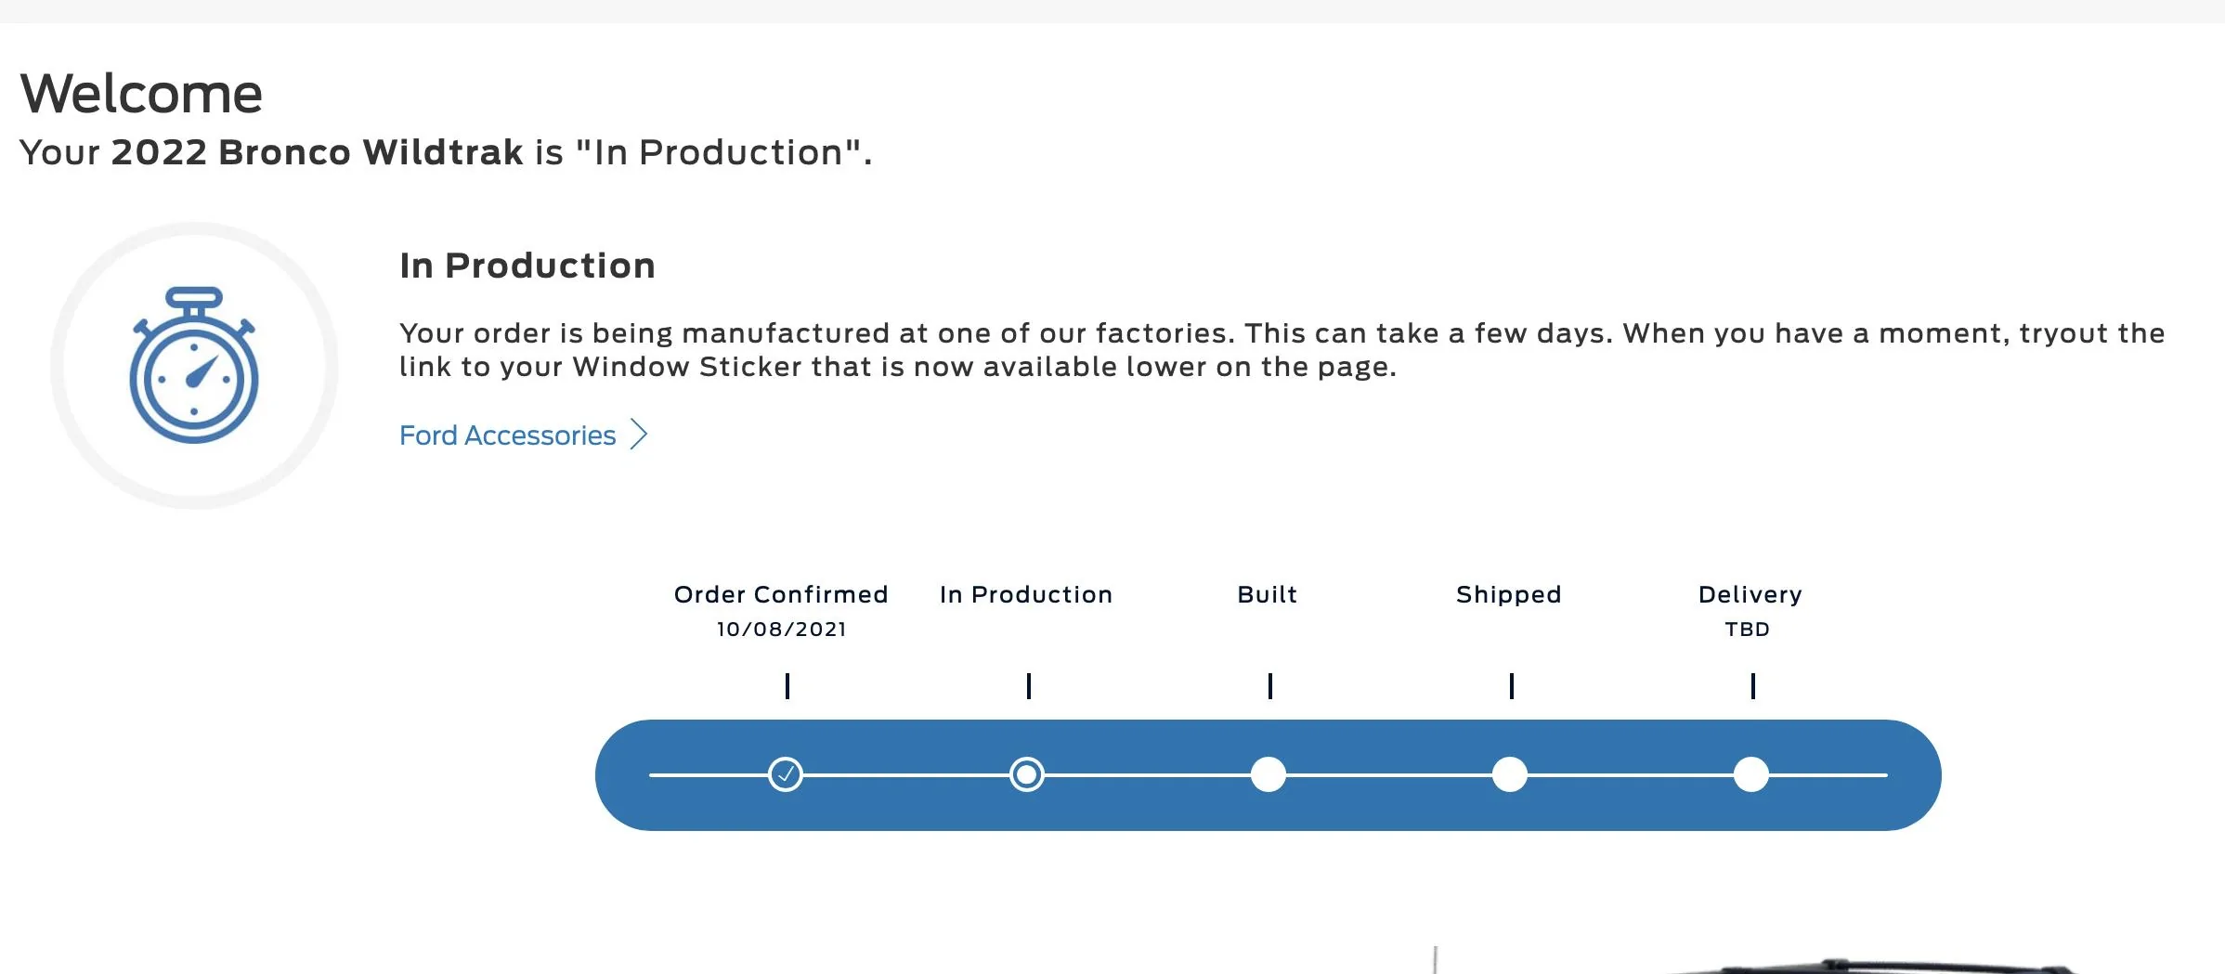Click the 2022 Bronco Wildtrak vehicle name

point(318,152)
